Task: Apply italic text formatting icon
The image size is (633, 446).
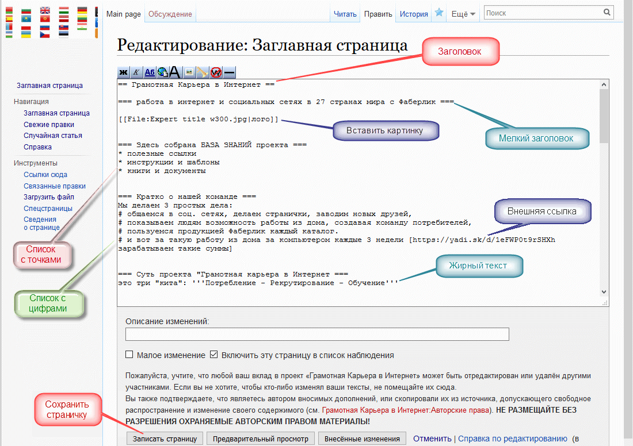Action: (x=136, y=72)
